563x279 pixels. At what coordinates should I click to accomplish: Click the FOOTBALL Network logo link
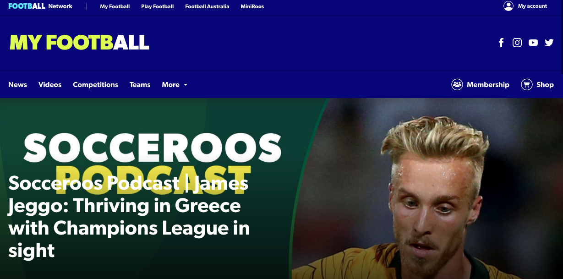click(x=40, y=6)
